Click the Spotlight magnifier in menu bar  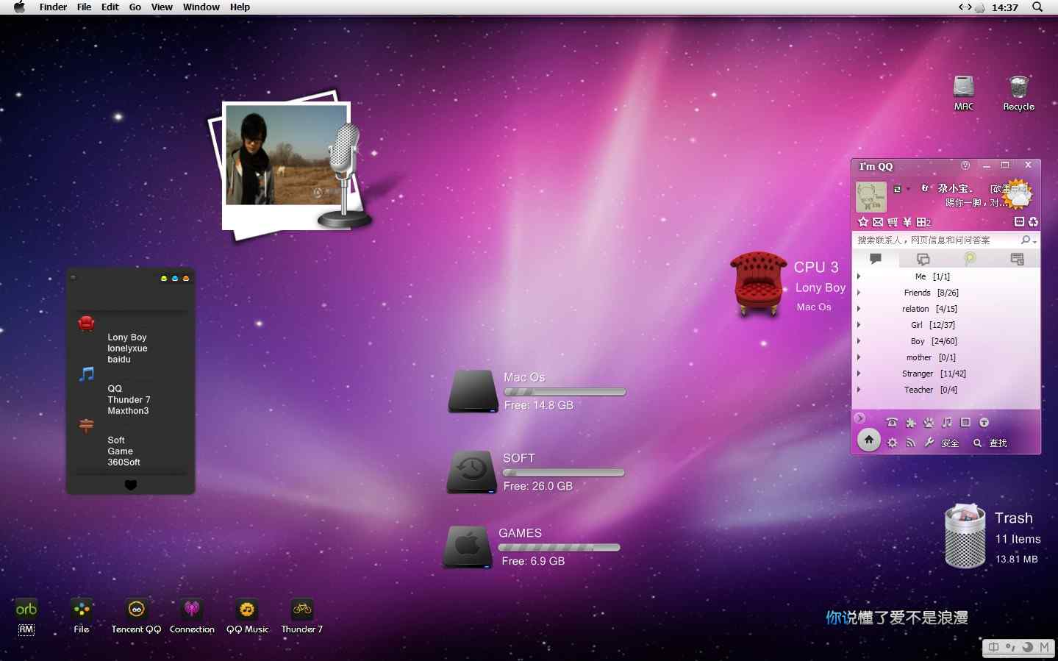tap(1037, 7)
